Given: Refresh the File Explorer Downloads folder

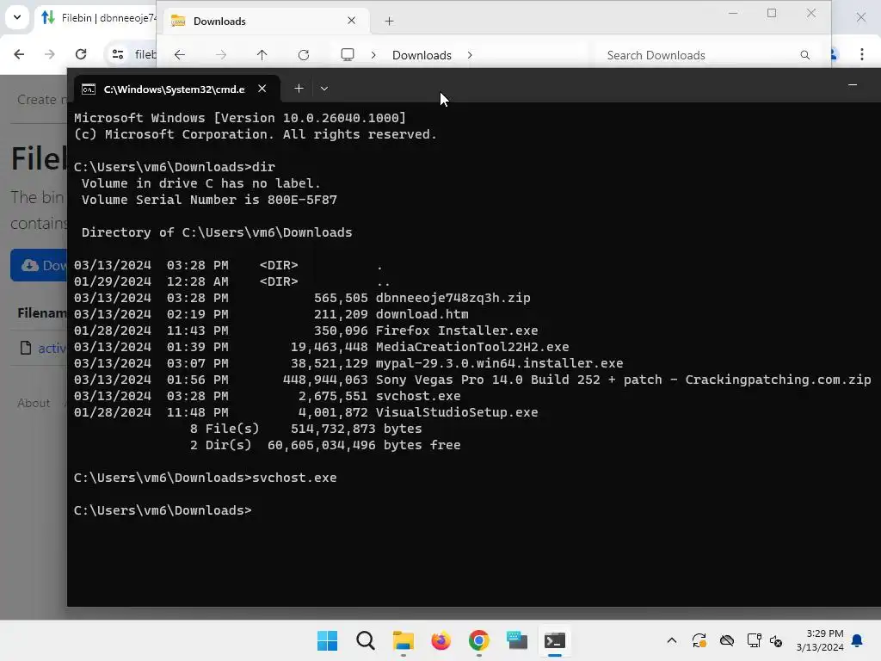Looking at the screenshot, I should [304, 54].
